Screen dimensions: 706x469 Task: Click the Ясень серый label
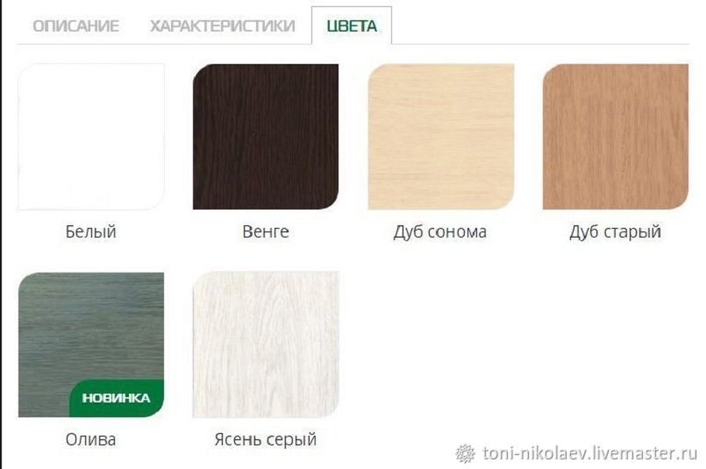point(266,439)
